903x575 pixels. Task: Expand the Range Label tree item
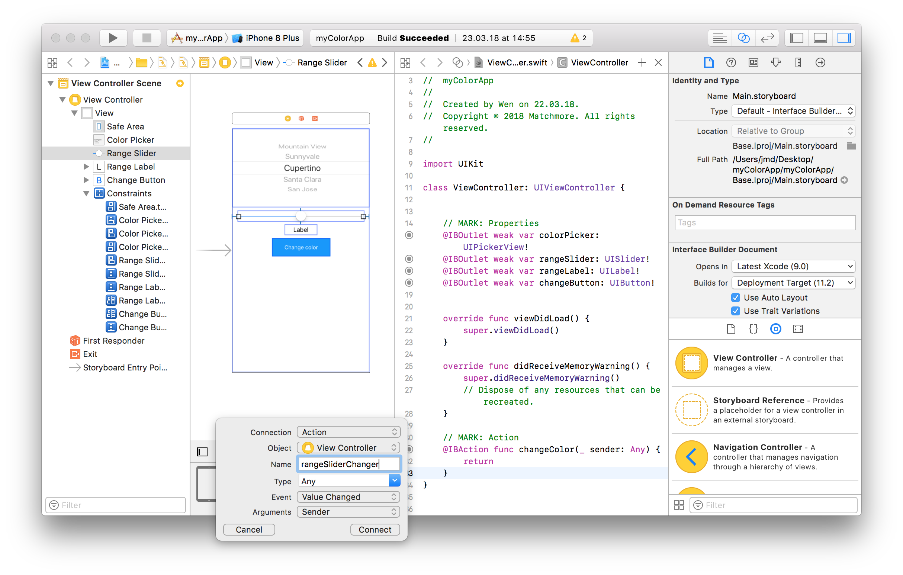pyautogui.click(x=86, y=167)
